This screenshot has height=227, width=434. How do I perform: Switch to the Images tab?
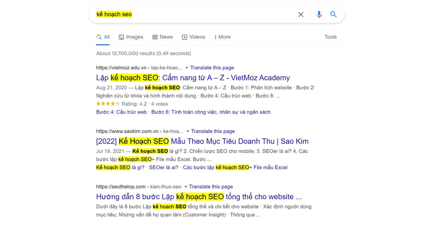131,37
